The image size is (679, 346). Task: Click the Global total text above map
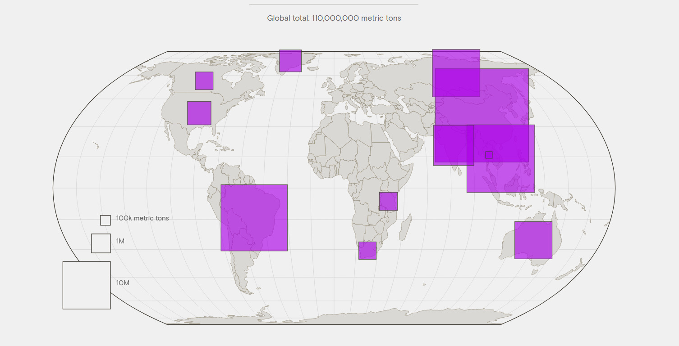click(x=334, y=18)
